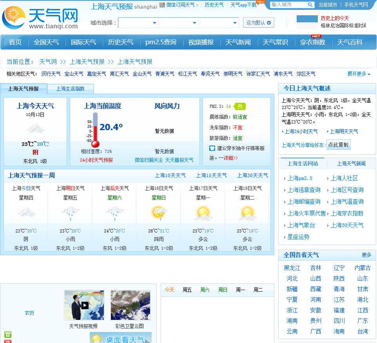Click 手机天气网 top link
The height and width of the screenshot is (343, 377).
click(356, 5)
